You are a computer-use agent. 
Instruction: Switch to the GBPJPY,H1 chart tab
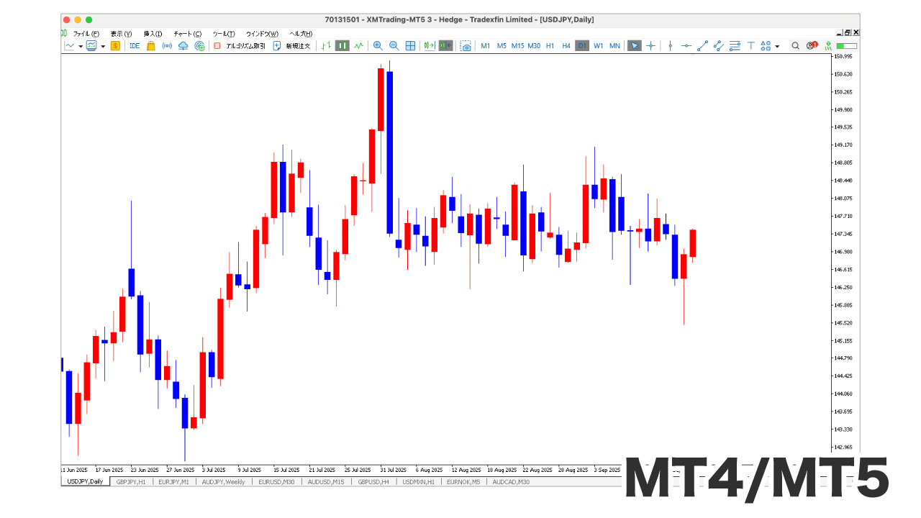(x=131, y=482)
